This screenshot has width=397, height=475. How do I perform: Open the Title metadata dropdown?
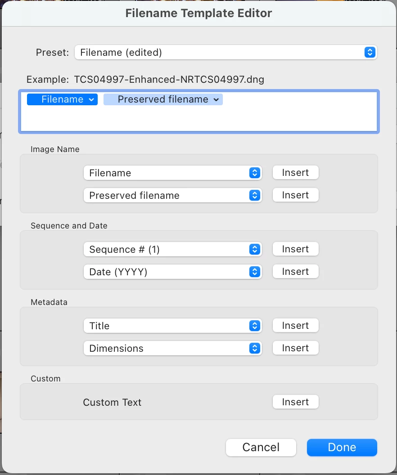173,326
